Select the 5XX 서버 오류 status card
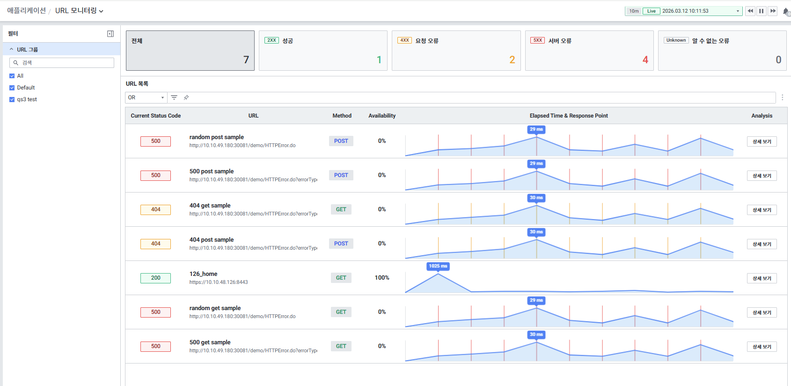Screen dimensions: 791x386 pyautogui.click(x=589, y=51)
